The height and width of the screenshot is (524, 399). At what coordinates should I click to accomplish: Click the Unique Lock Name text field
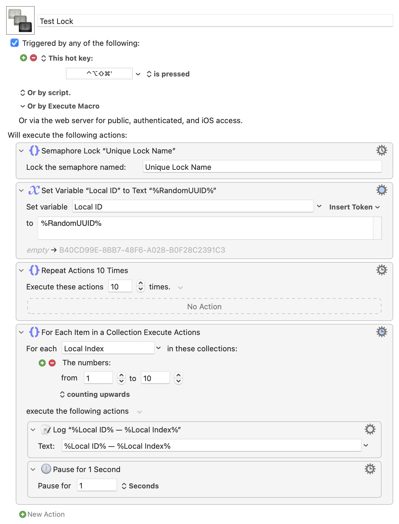point(262,167)
